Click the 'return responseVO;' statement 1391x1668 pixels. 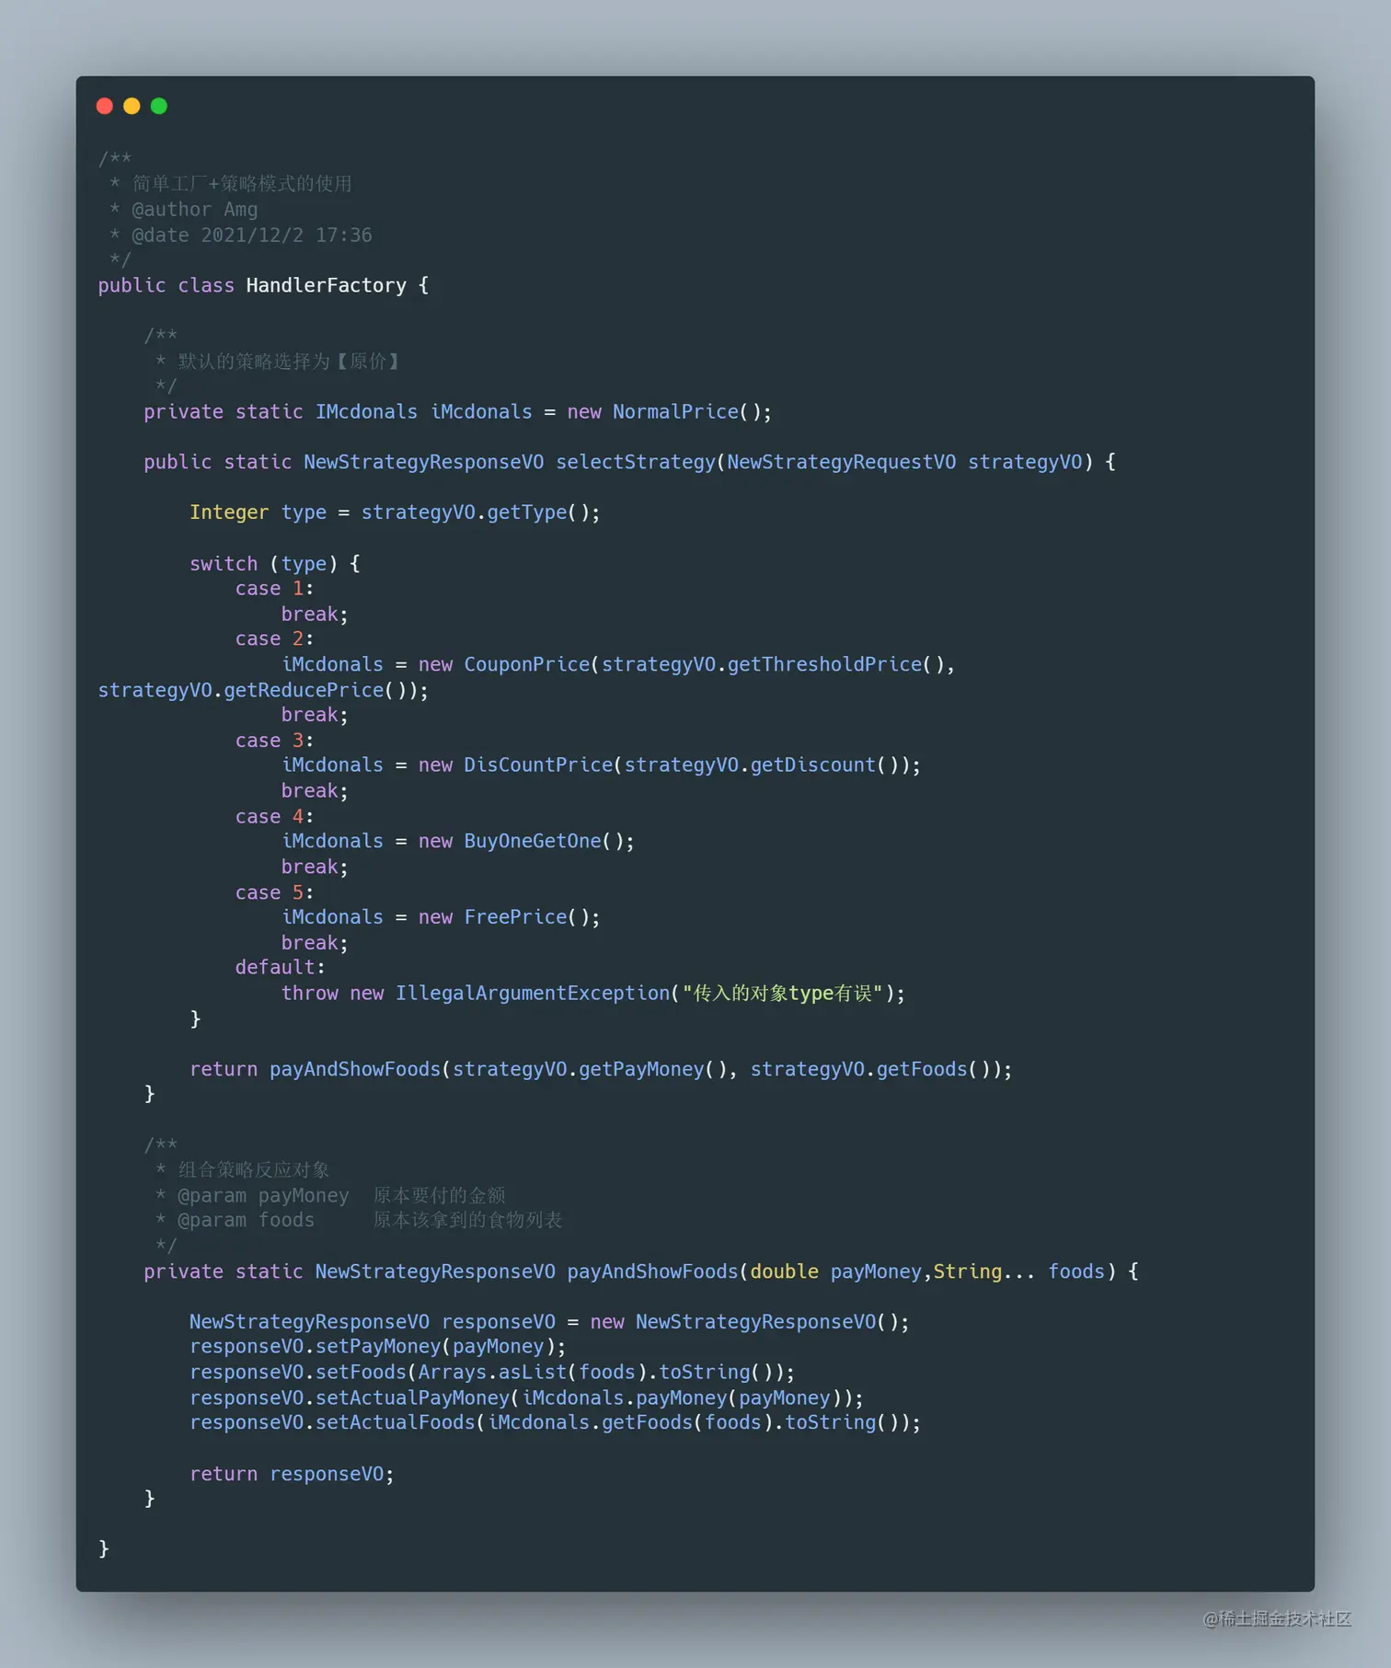[x=292, y=1474]
